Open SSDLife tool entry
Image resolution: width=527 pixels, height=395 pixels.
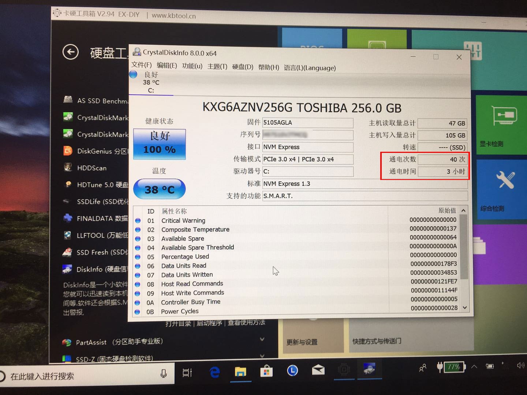(96, 202)
